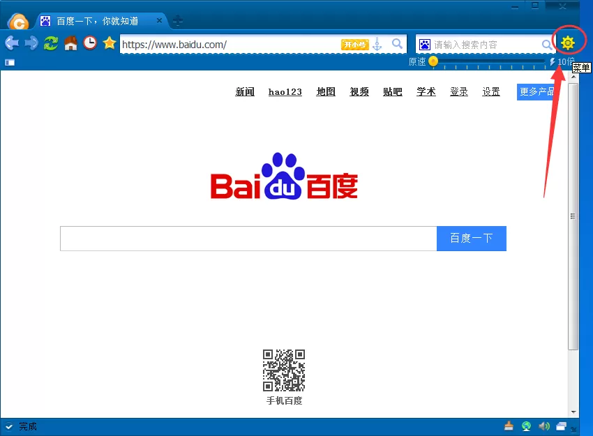Click the 完成 status check icon
Screen dimensions: 593x436
9,426
